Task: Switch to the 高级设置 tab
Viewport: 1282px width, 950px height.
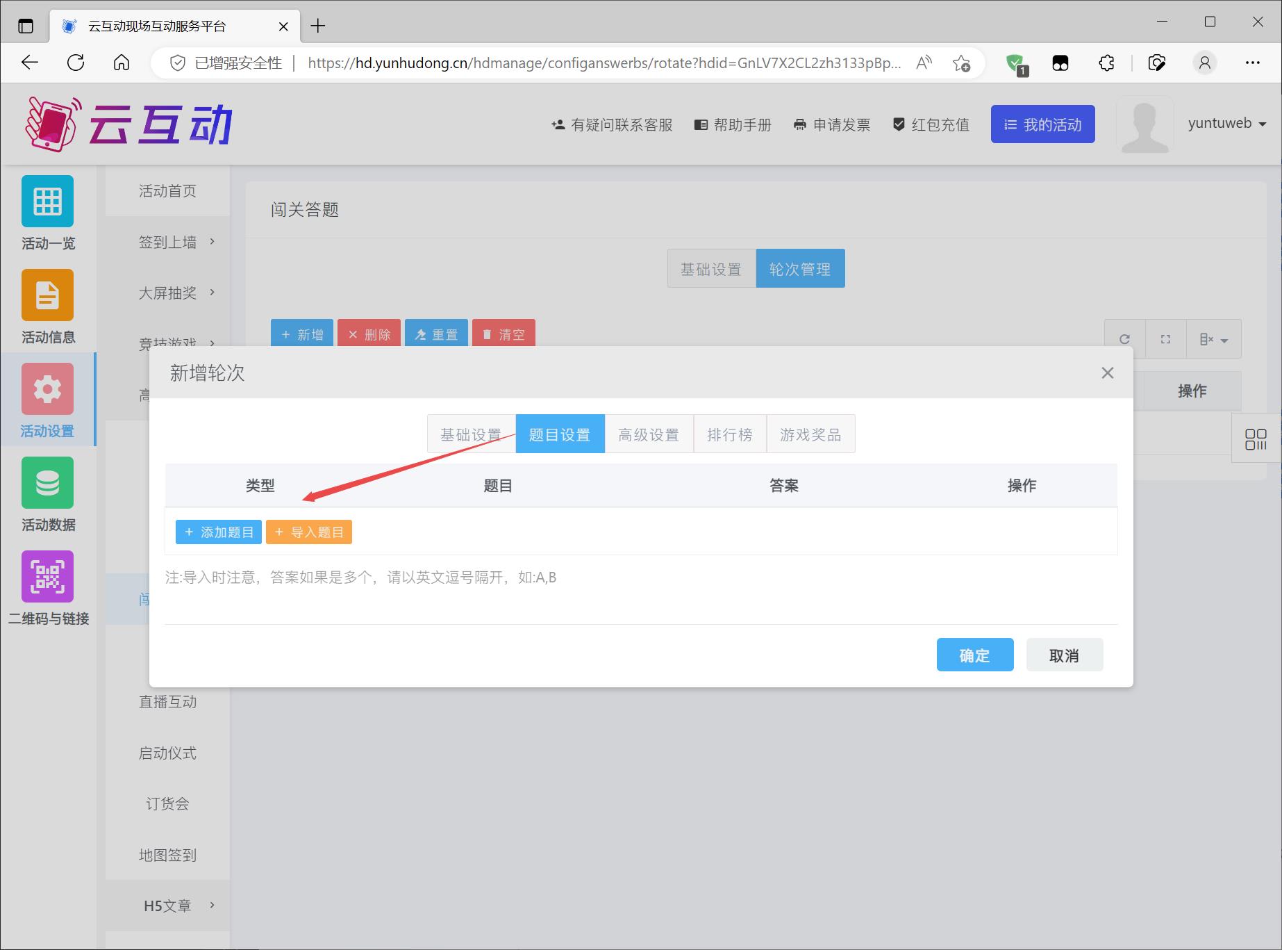Action: [x=649, y=434]
